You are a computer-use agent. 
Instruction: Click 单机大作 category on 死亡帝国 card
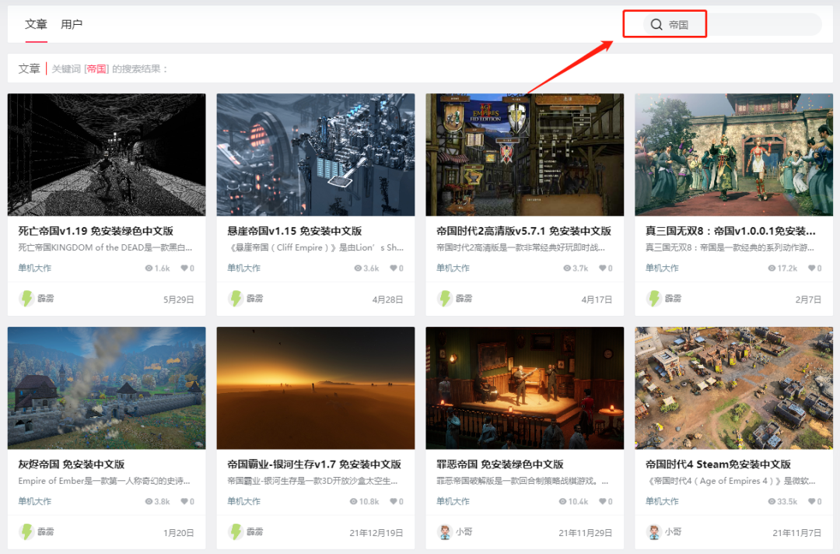35,268
